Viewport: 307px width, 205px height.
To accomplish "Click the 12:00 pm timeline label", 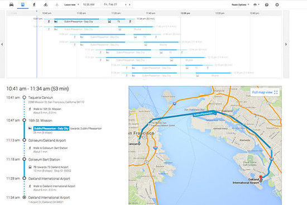I will (x=185, y=13).
